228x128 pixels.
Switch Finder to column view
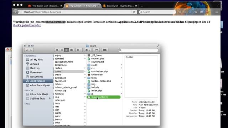(67, 50)
